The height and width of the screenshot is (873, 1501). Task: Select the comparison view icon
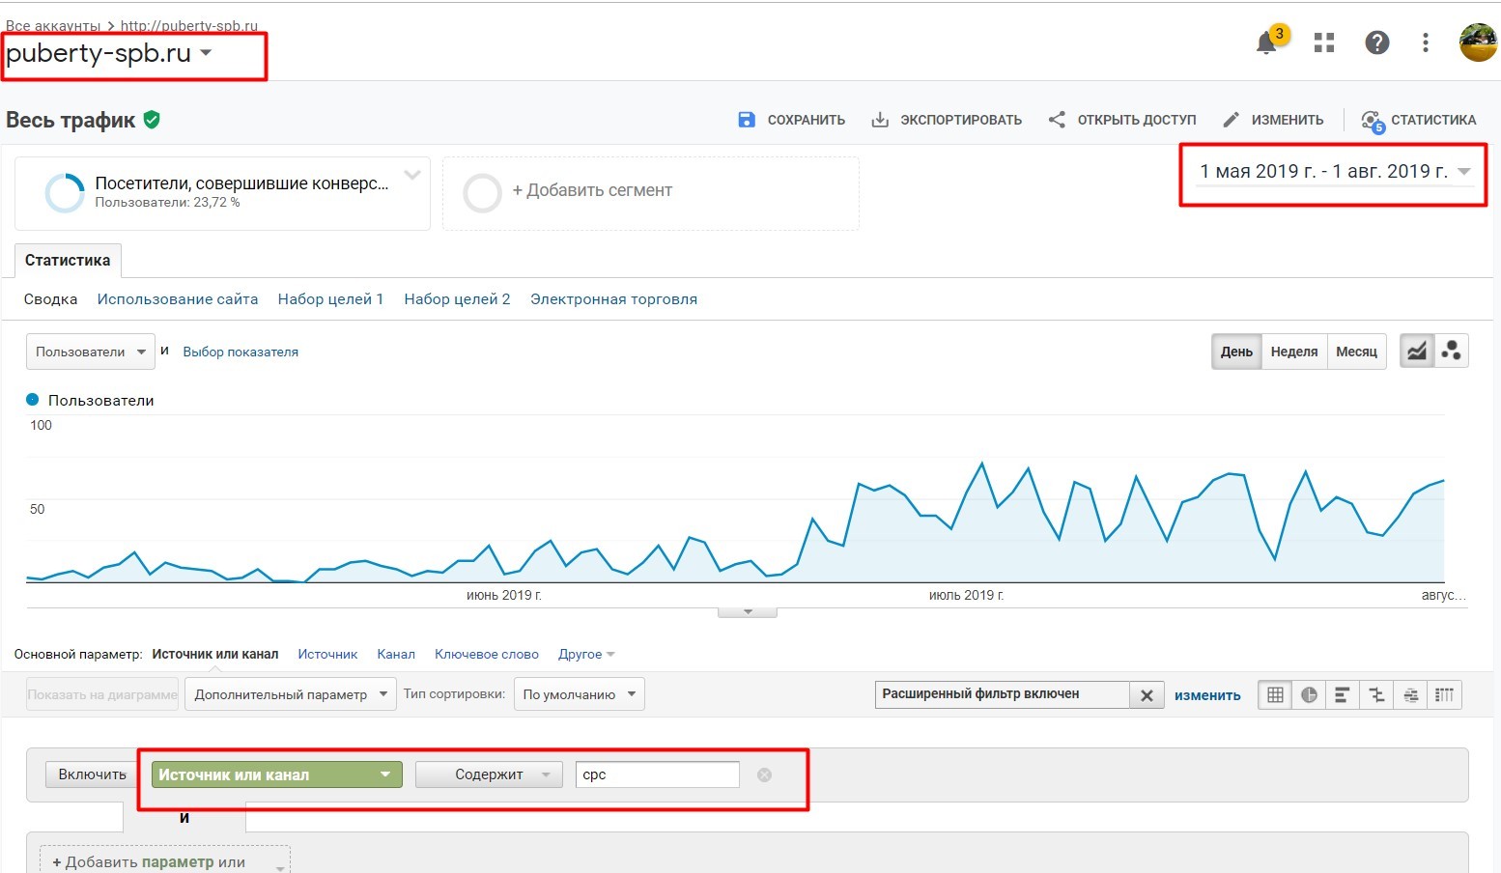(1376, 695)
